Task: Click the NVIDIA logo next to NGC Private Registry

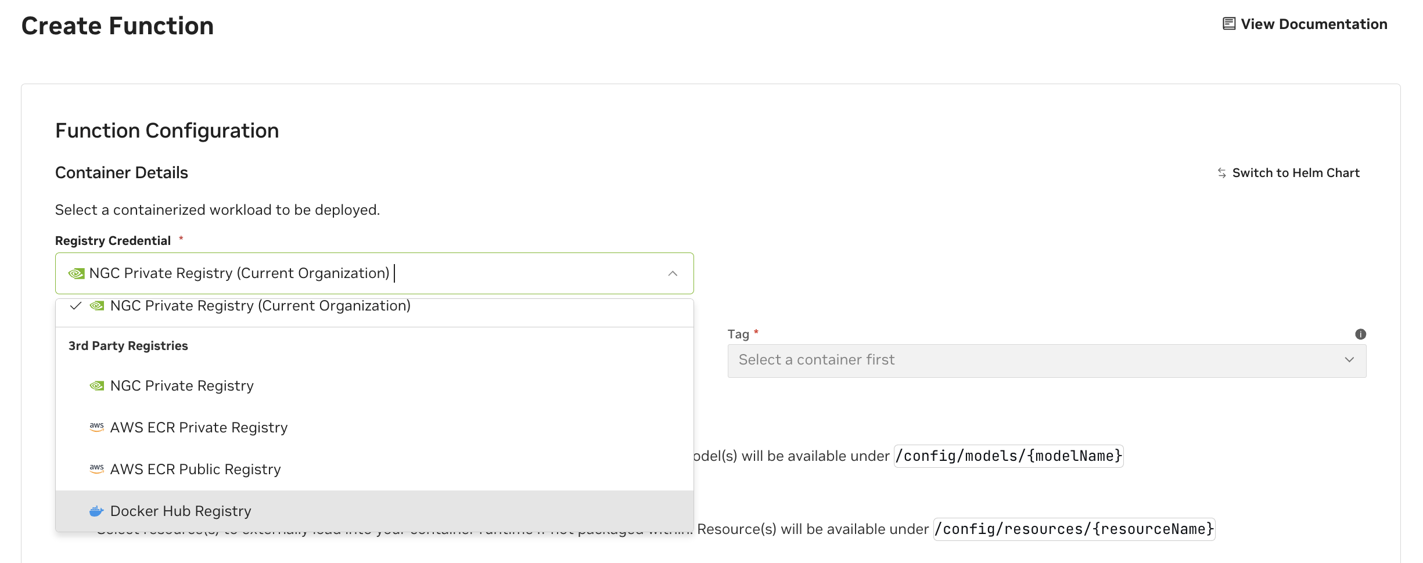Action: pos(96,385)
